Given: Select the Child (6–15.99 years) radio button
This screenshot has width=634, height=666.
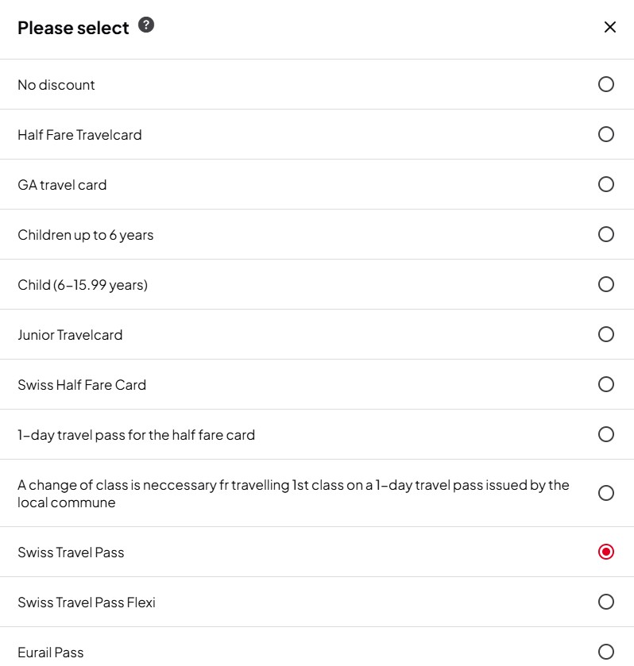Looking at the screenshot, I should tap(605, 284).
